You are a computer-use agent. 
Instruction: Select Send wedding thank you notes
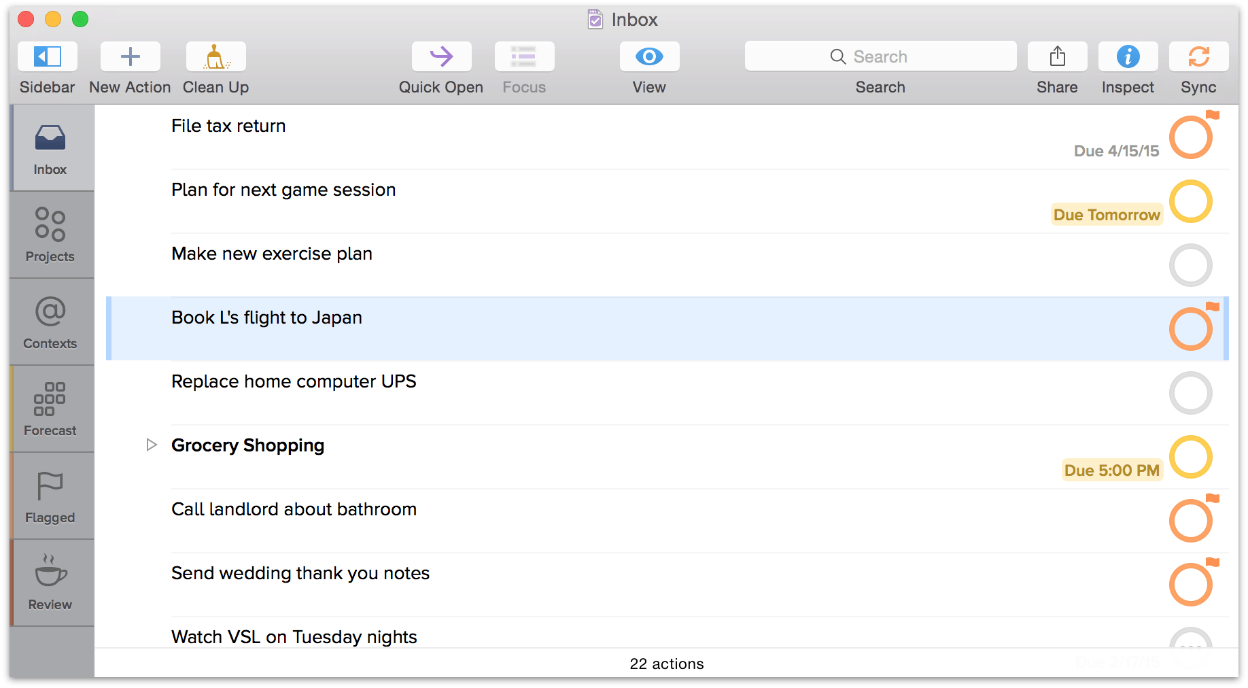pos(300,573)
